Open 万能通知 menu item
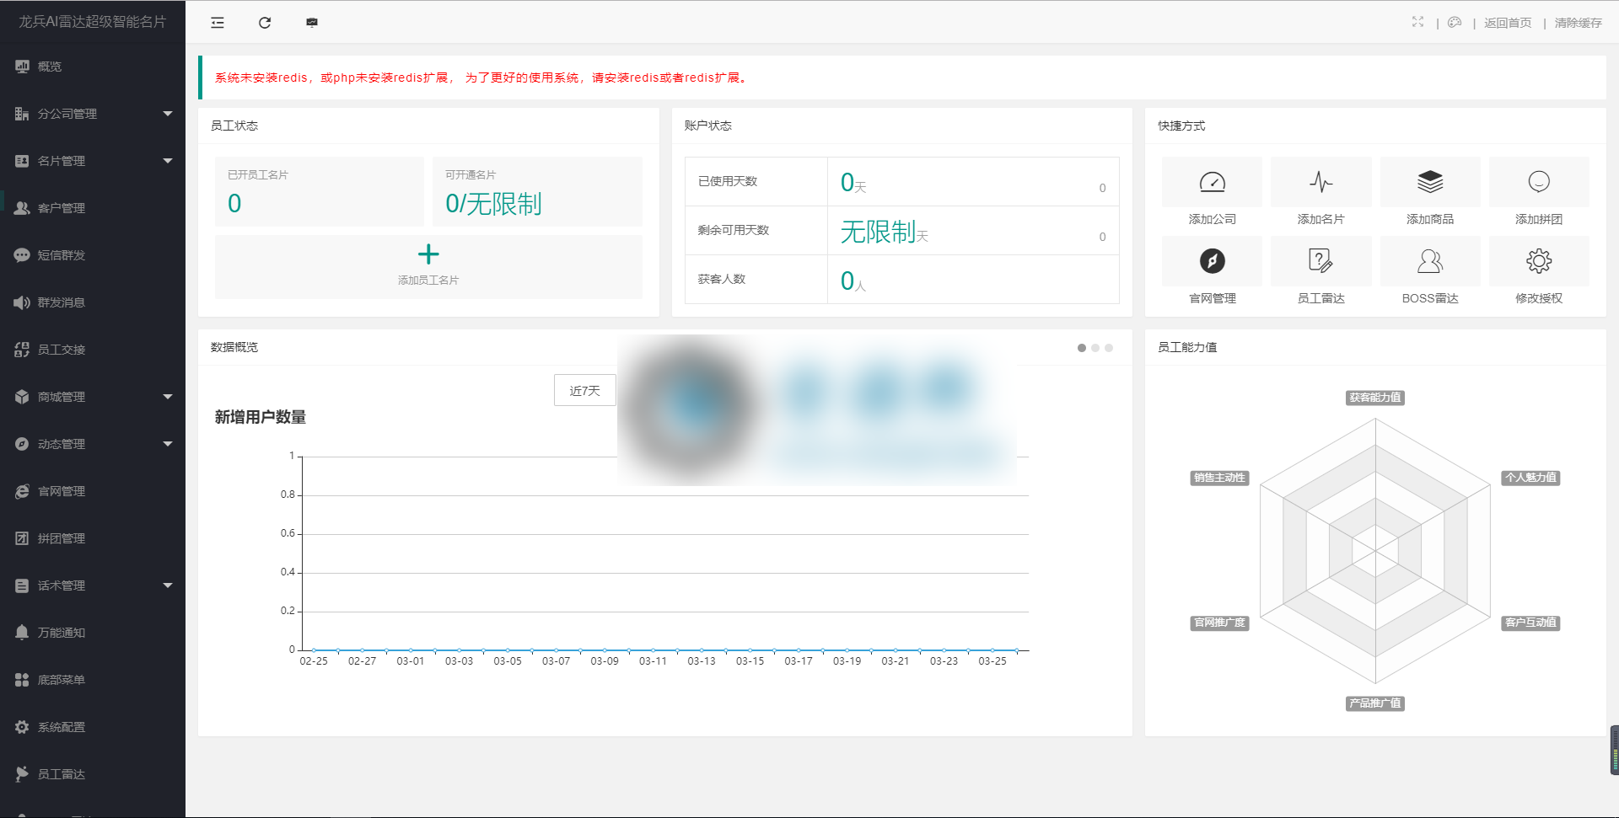 (x=93, y=633)
